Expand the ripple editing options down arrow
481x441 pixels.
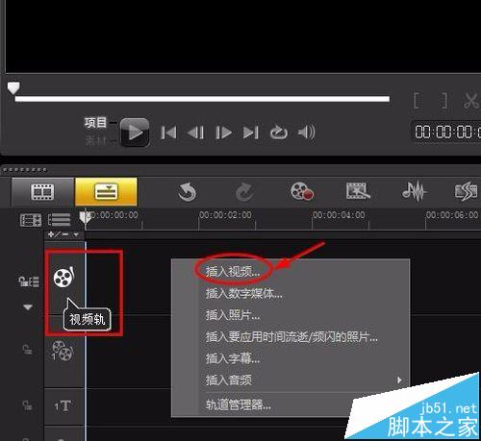[28, 307]
